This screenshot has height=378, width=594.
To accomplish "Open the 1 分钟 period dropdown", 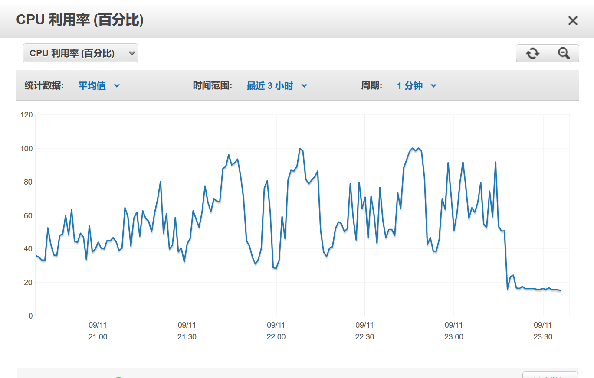I will tap(416, 86).
